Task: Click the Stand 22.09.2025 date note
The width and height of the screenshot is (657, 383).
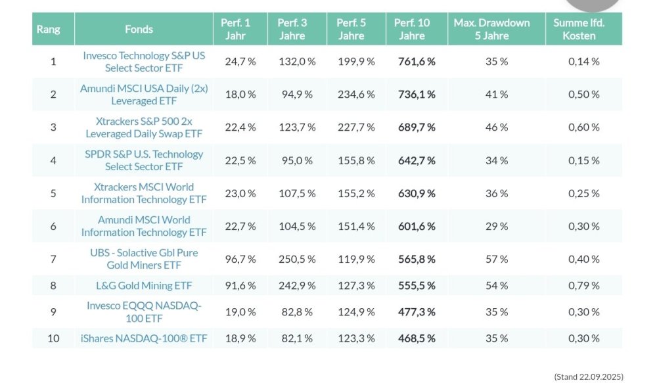Action: (x=589, y=376)
